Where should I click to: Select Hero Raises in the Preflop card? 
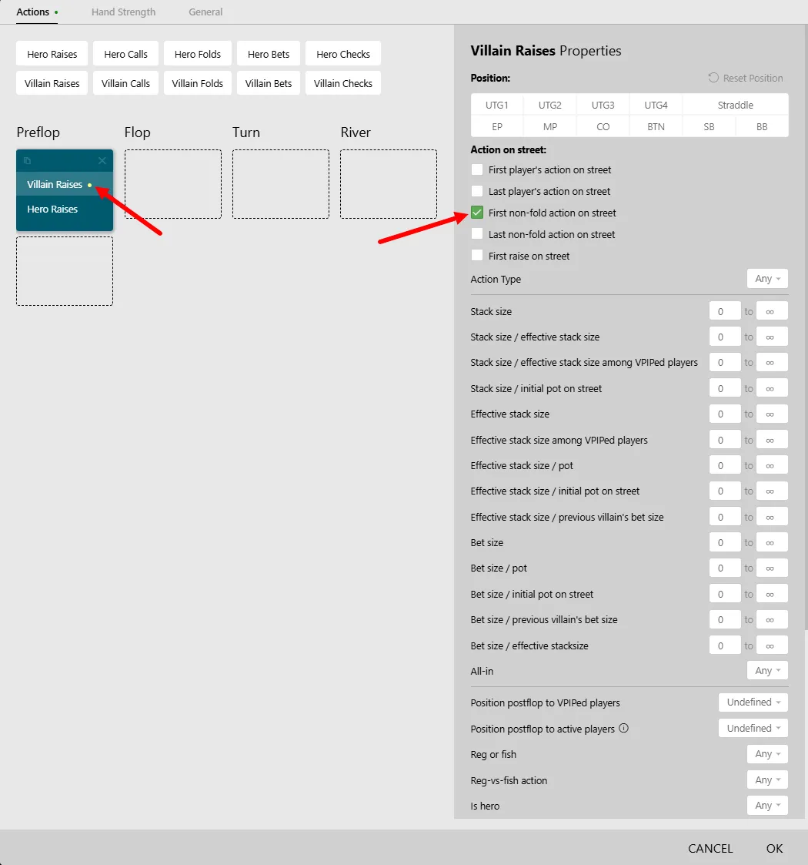(52, 209)
